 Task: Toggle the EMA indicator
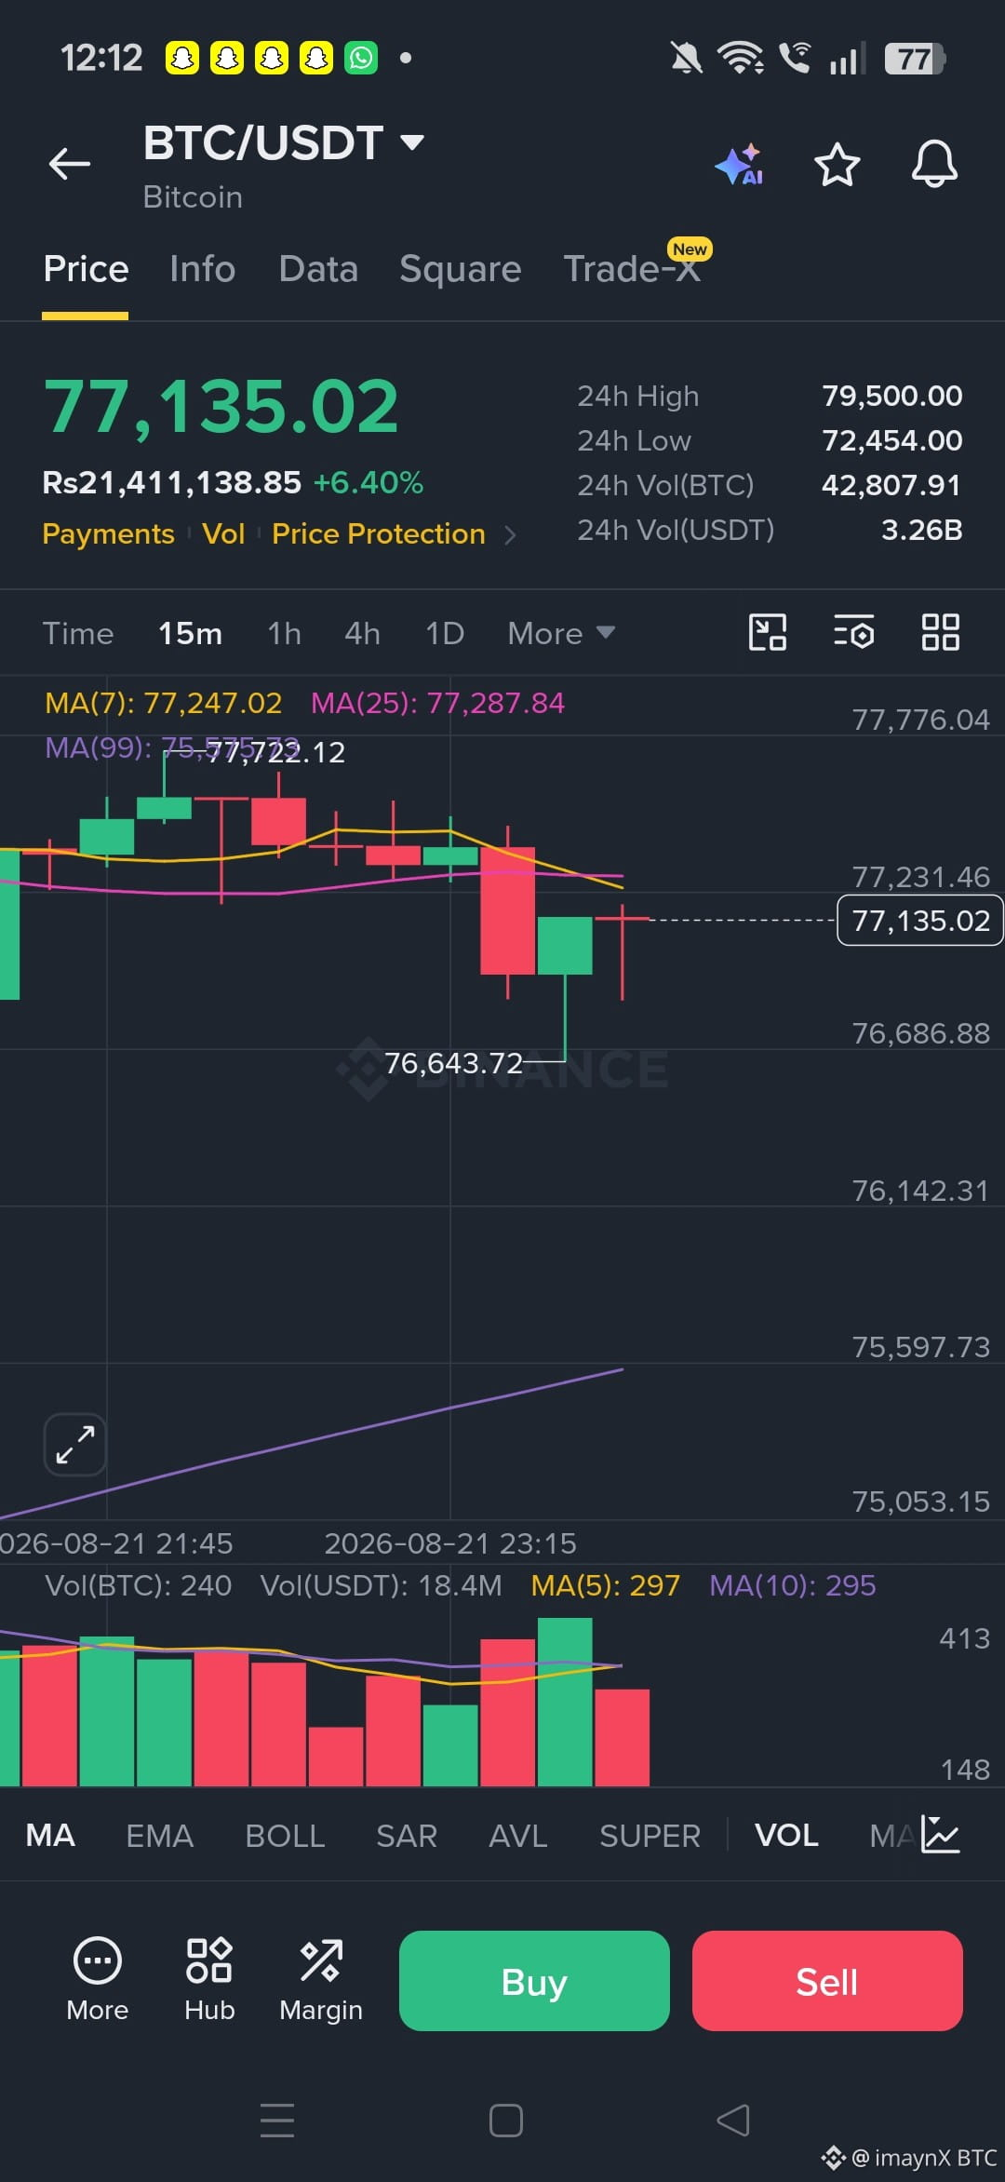coord(159,1836)
